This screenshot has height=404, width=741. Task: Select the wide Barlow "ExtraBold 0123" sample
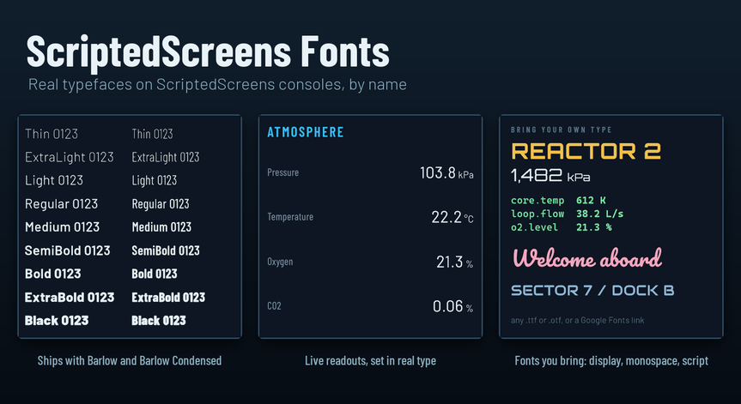coord(70,298)
